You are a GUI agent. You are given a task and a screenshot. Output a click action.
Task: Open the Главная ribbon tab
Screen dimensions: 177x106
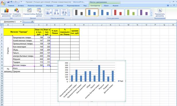[11, 5]
